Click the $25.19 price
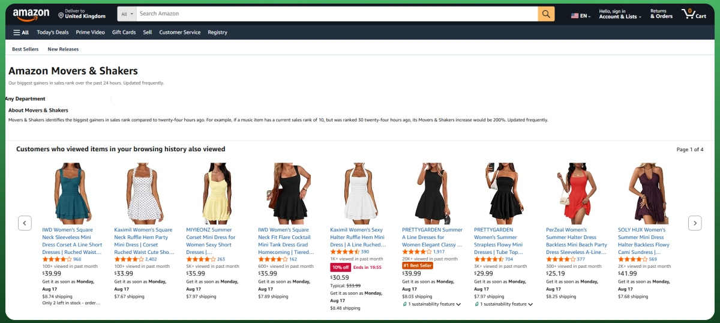This screenshot has width=720, height=323. click(x=556, y=273)
